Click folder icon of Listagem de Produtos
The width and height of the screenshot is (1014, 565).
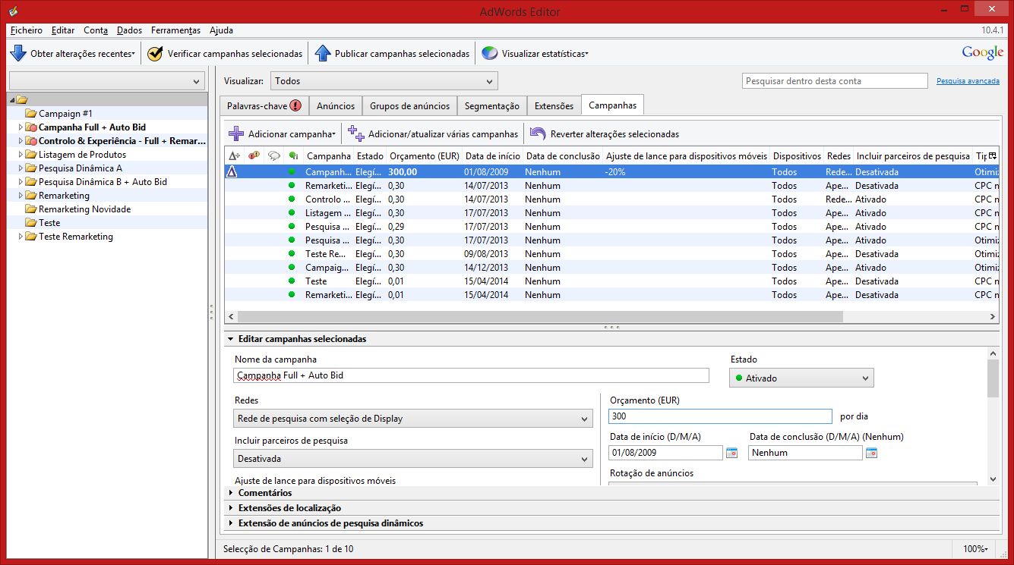coord(31,155)
